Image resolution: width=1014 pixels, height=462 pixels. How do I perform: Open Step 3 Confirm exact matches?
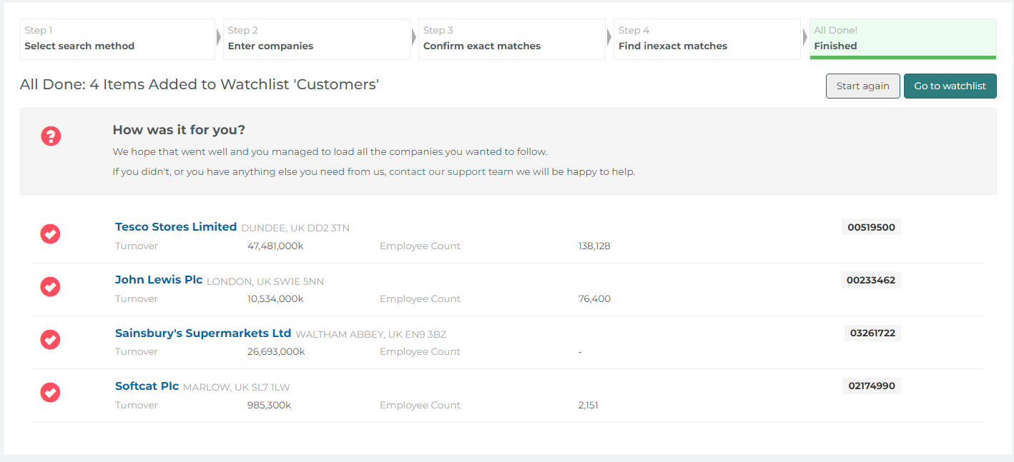512,39
